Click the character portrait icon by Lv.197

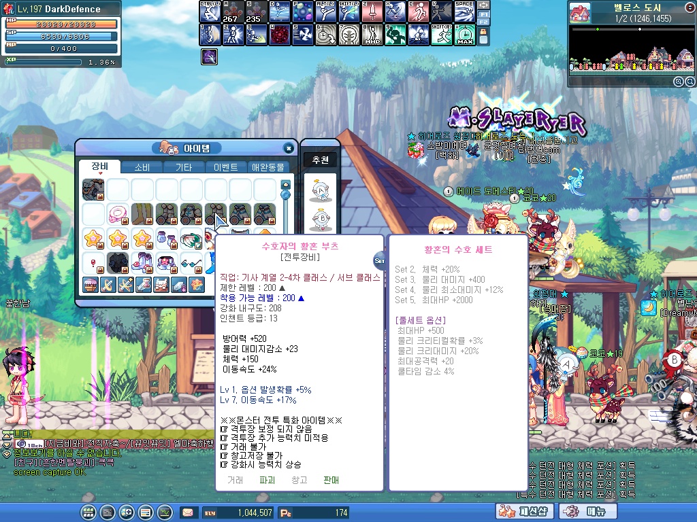[9, 8]
